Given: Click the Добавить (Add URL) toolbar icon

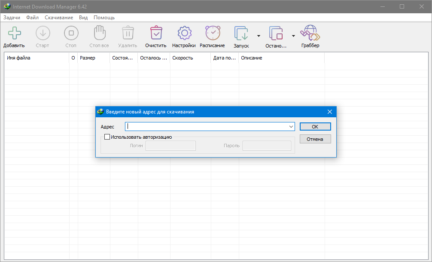Looking at the screenshot, I should click(14, 33).
